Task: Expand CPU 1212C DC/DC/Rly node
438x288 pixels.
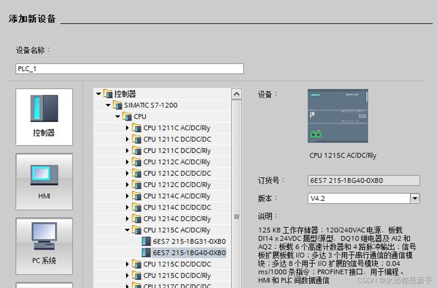Action: 128,185
